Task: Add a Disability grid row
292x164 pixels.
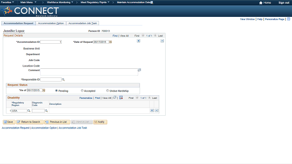Action: click(x=152, y=110)
